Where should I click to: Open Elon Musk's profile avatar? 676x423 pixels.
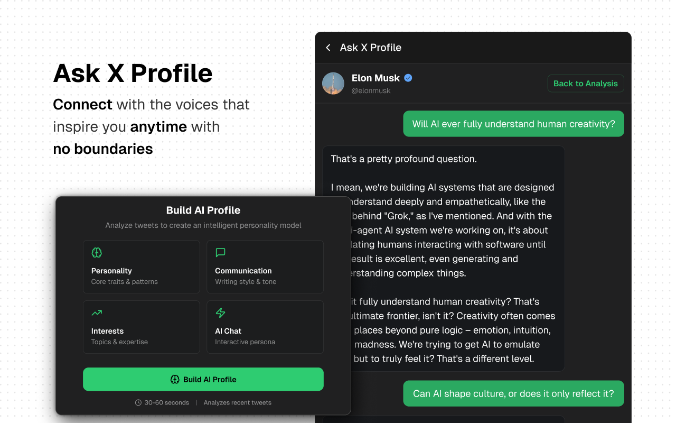coord(333,84)
